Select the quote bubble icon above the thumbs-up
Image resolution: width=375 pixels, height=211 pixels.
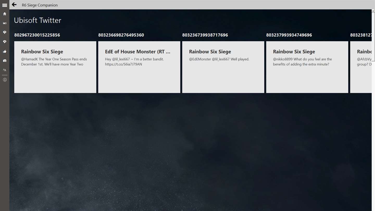(x=5, y=42)
